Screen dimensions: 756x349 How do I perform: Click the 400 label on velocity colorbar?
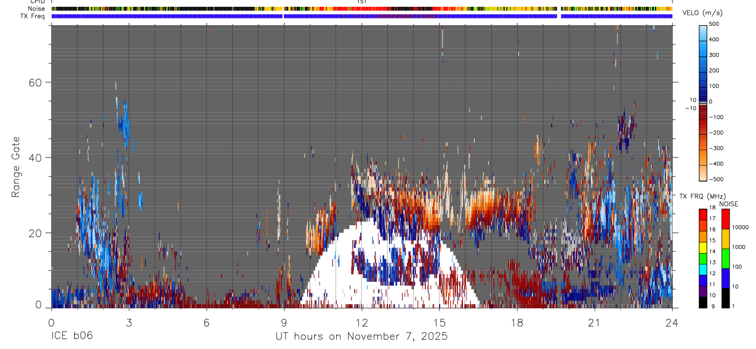[x=714, y=39]
